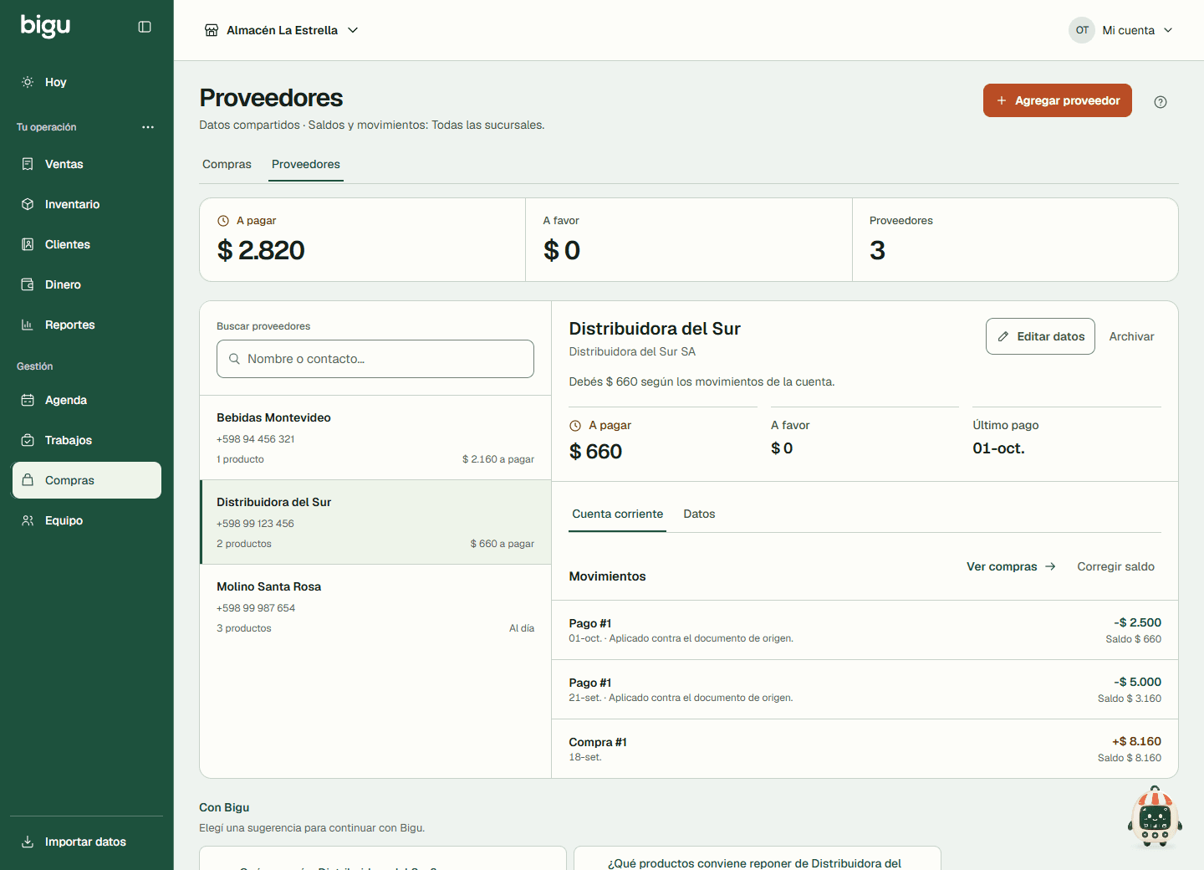Open the Equipo page
This screenshot has height=870, width=1204.
click(x=87, y=520)
